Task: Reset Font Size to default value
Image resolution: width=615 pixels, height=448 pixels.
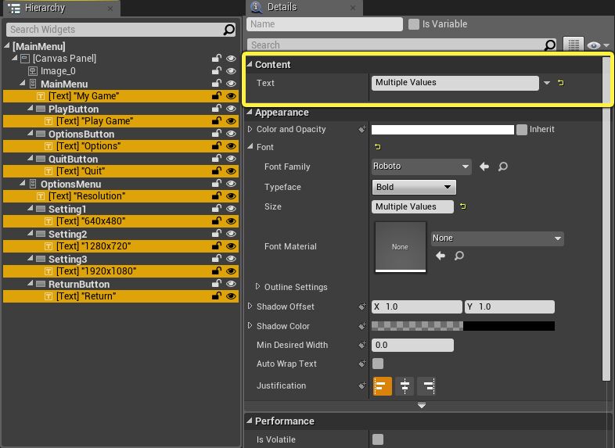Action: click(x=462, y=206)
